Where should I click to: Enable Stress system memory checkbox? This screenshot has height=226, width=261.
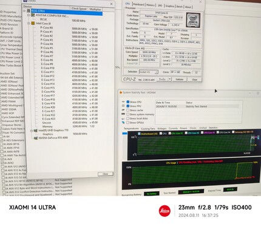[x=128, y=114]
